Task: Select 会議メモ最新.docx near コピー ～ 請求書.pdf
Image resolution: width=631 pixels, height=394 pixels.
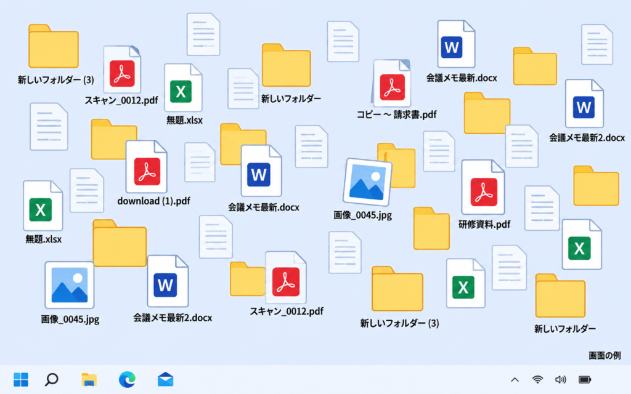Action: pos(456,44)
